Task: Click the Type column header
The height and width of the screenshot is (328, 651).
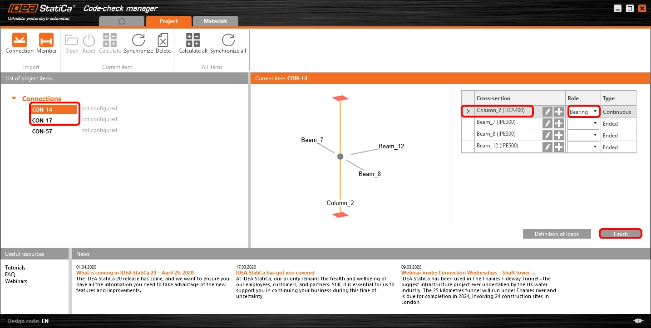Action: click(x=618, y=98)
